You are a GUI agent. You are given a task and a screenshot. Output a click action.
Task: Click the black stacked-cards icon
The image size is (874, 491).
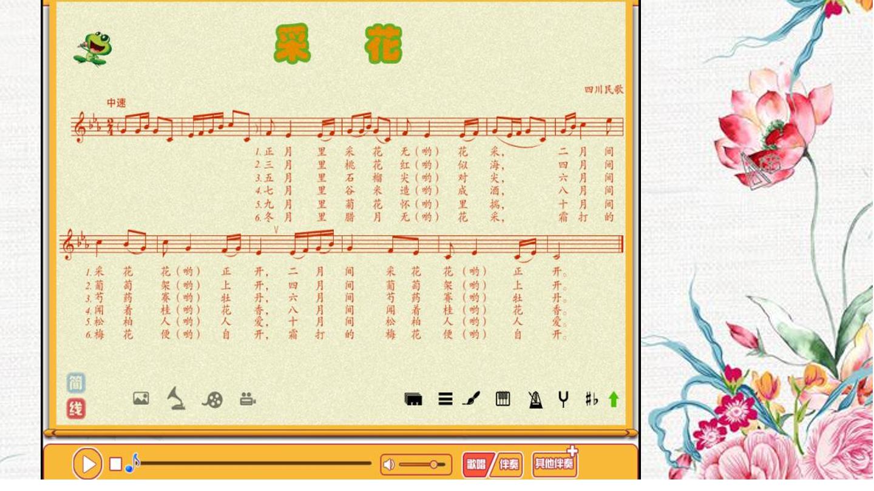click(x=413, y=399)
